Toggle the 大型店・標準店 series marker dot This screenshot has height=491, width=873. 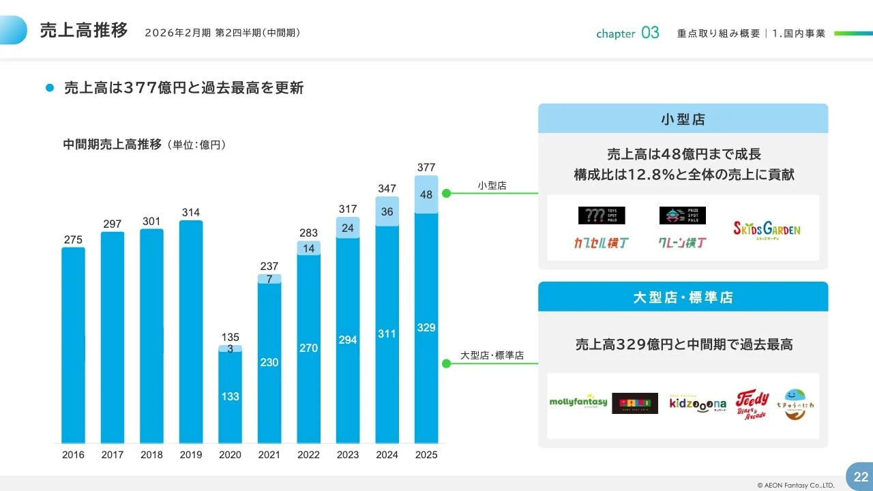point(445,363)
